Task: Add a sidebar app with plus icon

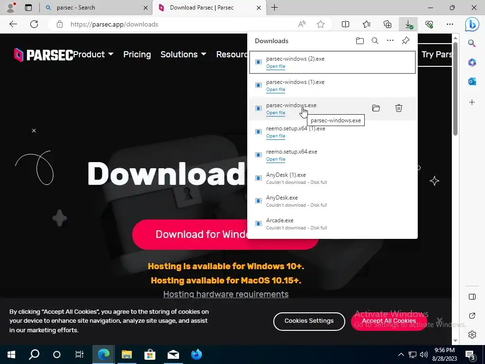Action: click(472, 102)
